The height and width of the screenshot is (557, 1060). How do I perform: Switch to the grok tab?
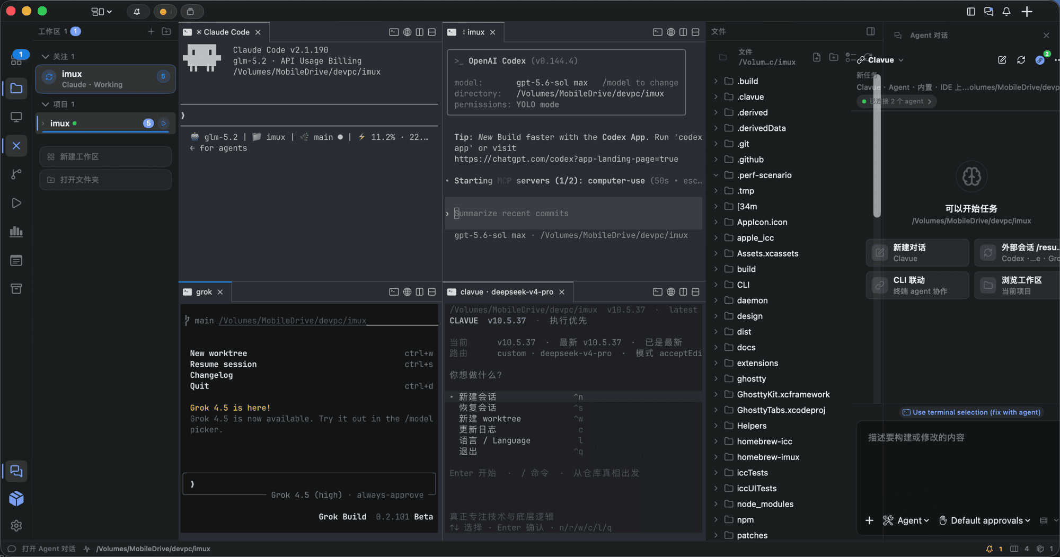click(x=204, y=292)
